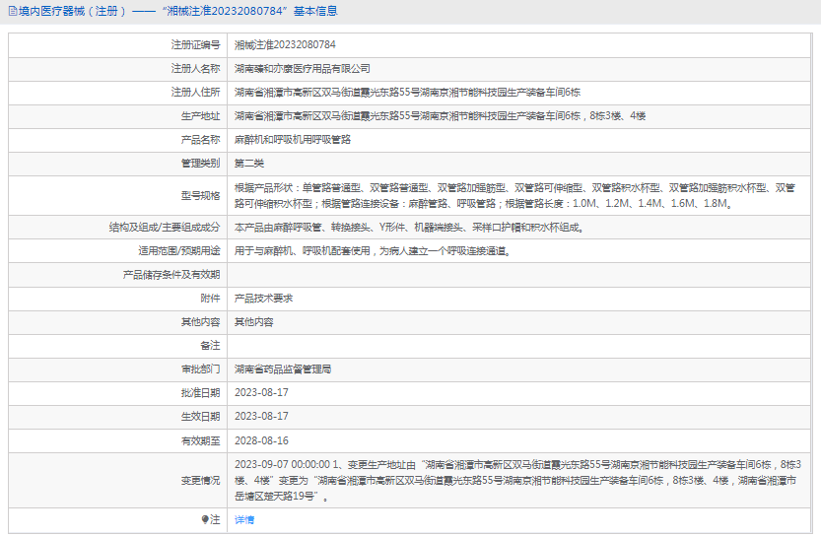Click the 产品名称 row label
Image resolution: width=821 pixels, height=537 pixels.
(200, 139)
